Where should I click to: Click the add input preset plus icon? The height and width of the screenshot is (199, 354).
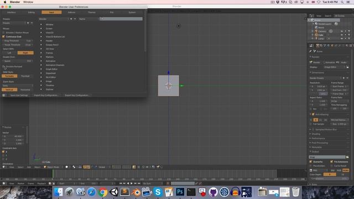28,23
